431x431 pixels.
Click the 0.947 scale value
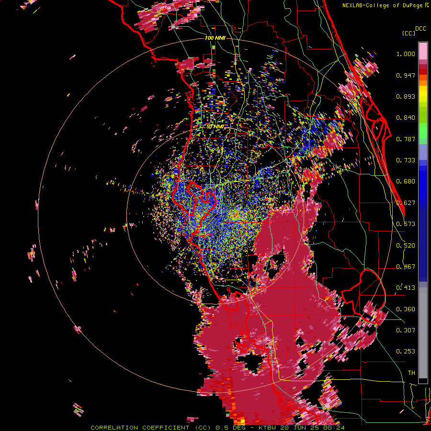(x=406, y=75)
